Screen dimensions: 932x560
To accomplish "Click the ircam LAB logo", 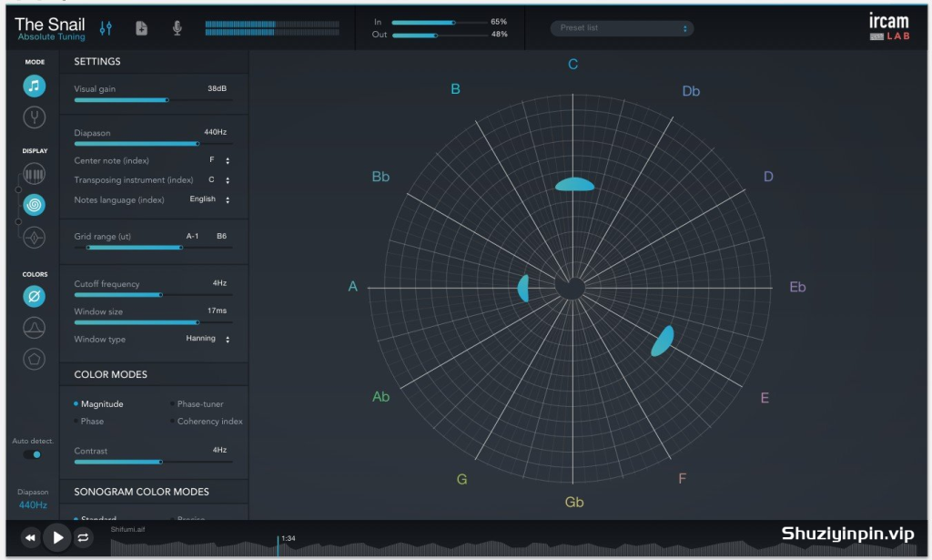I will (x=889, y=26).
